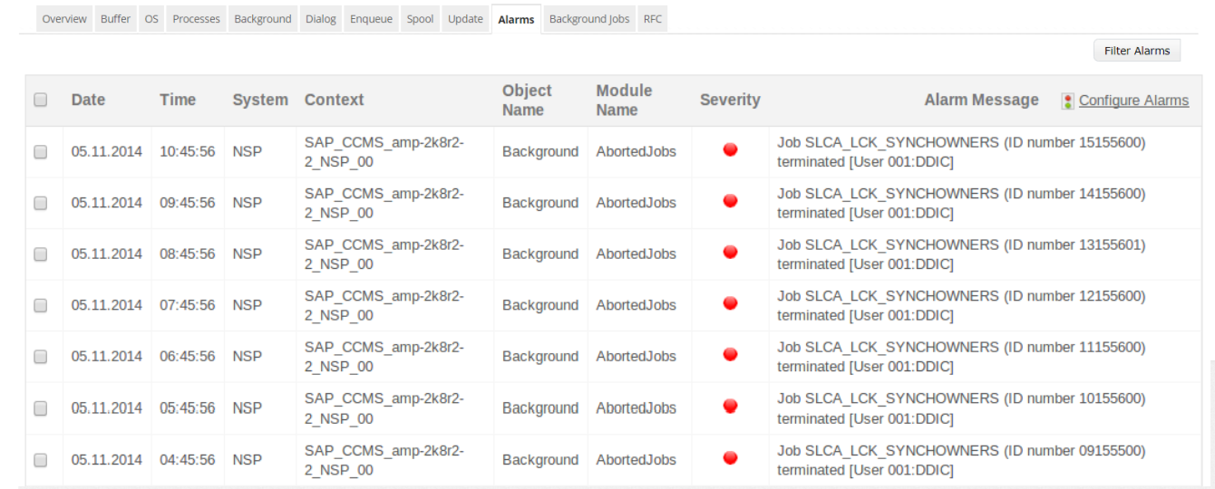
Task: Click red severity dot for 04:45:56 alarm
Action: point(730,458)
